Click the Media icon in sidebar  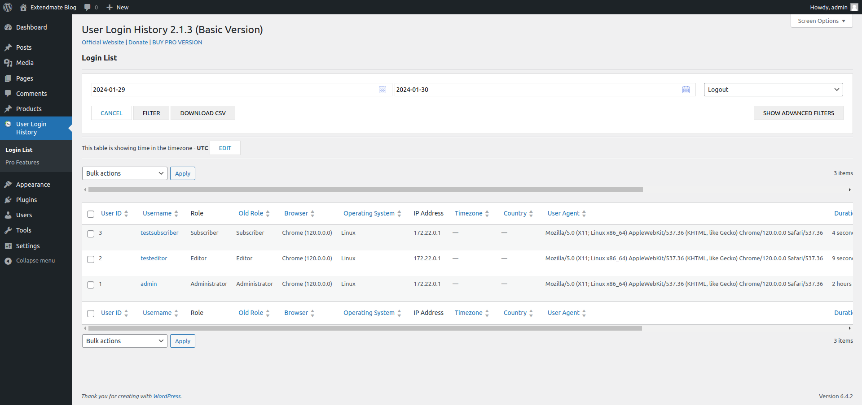(8, 63)
